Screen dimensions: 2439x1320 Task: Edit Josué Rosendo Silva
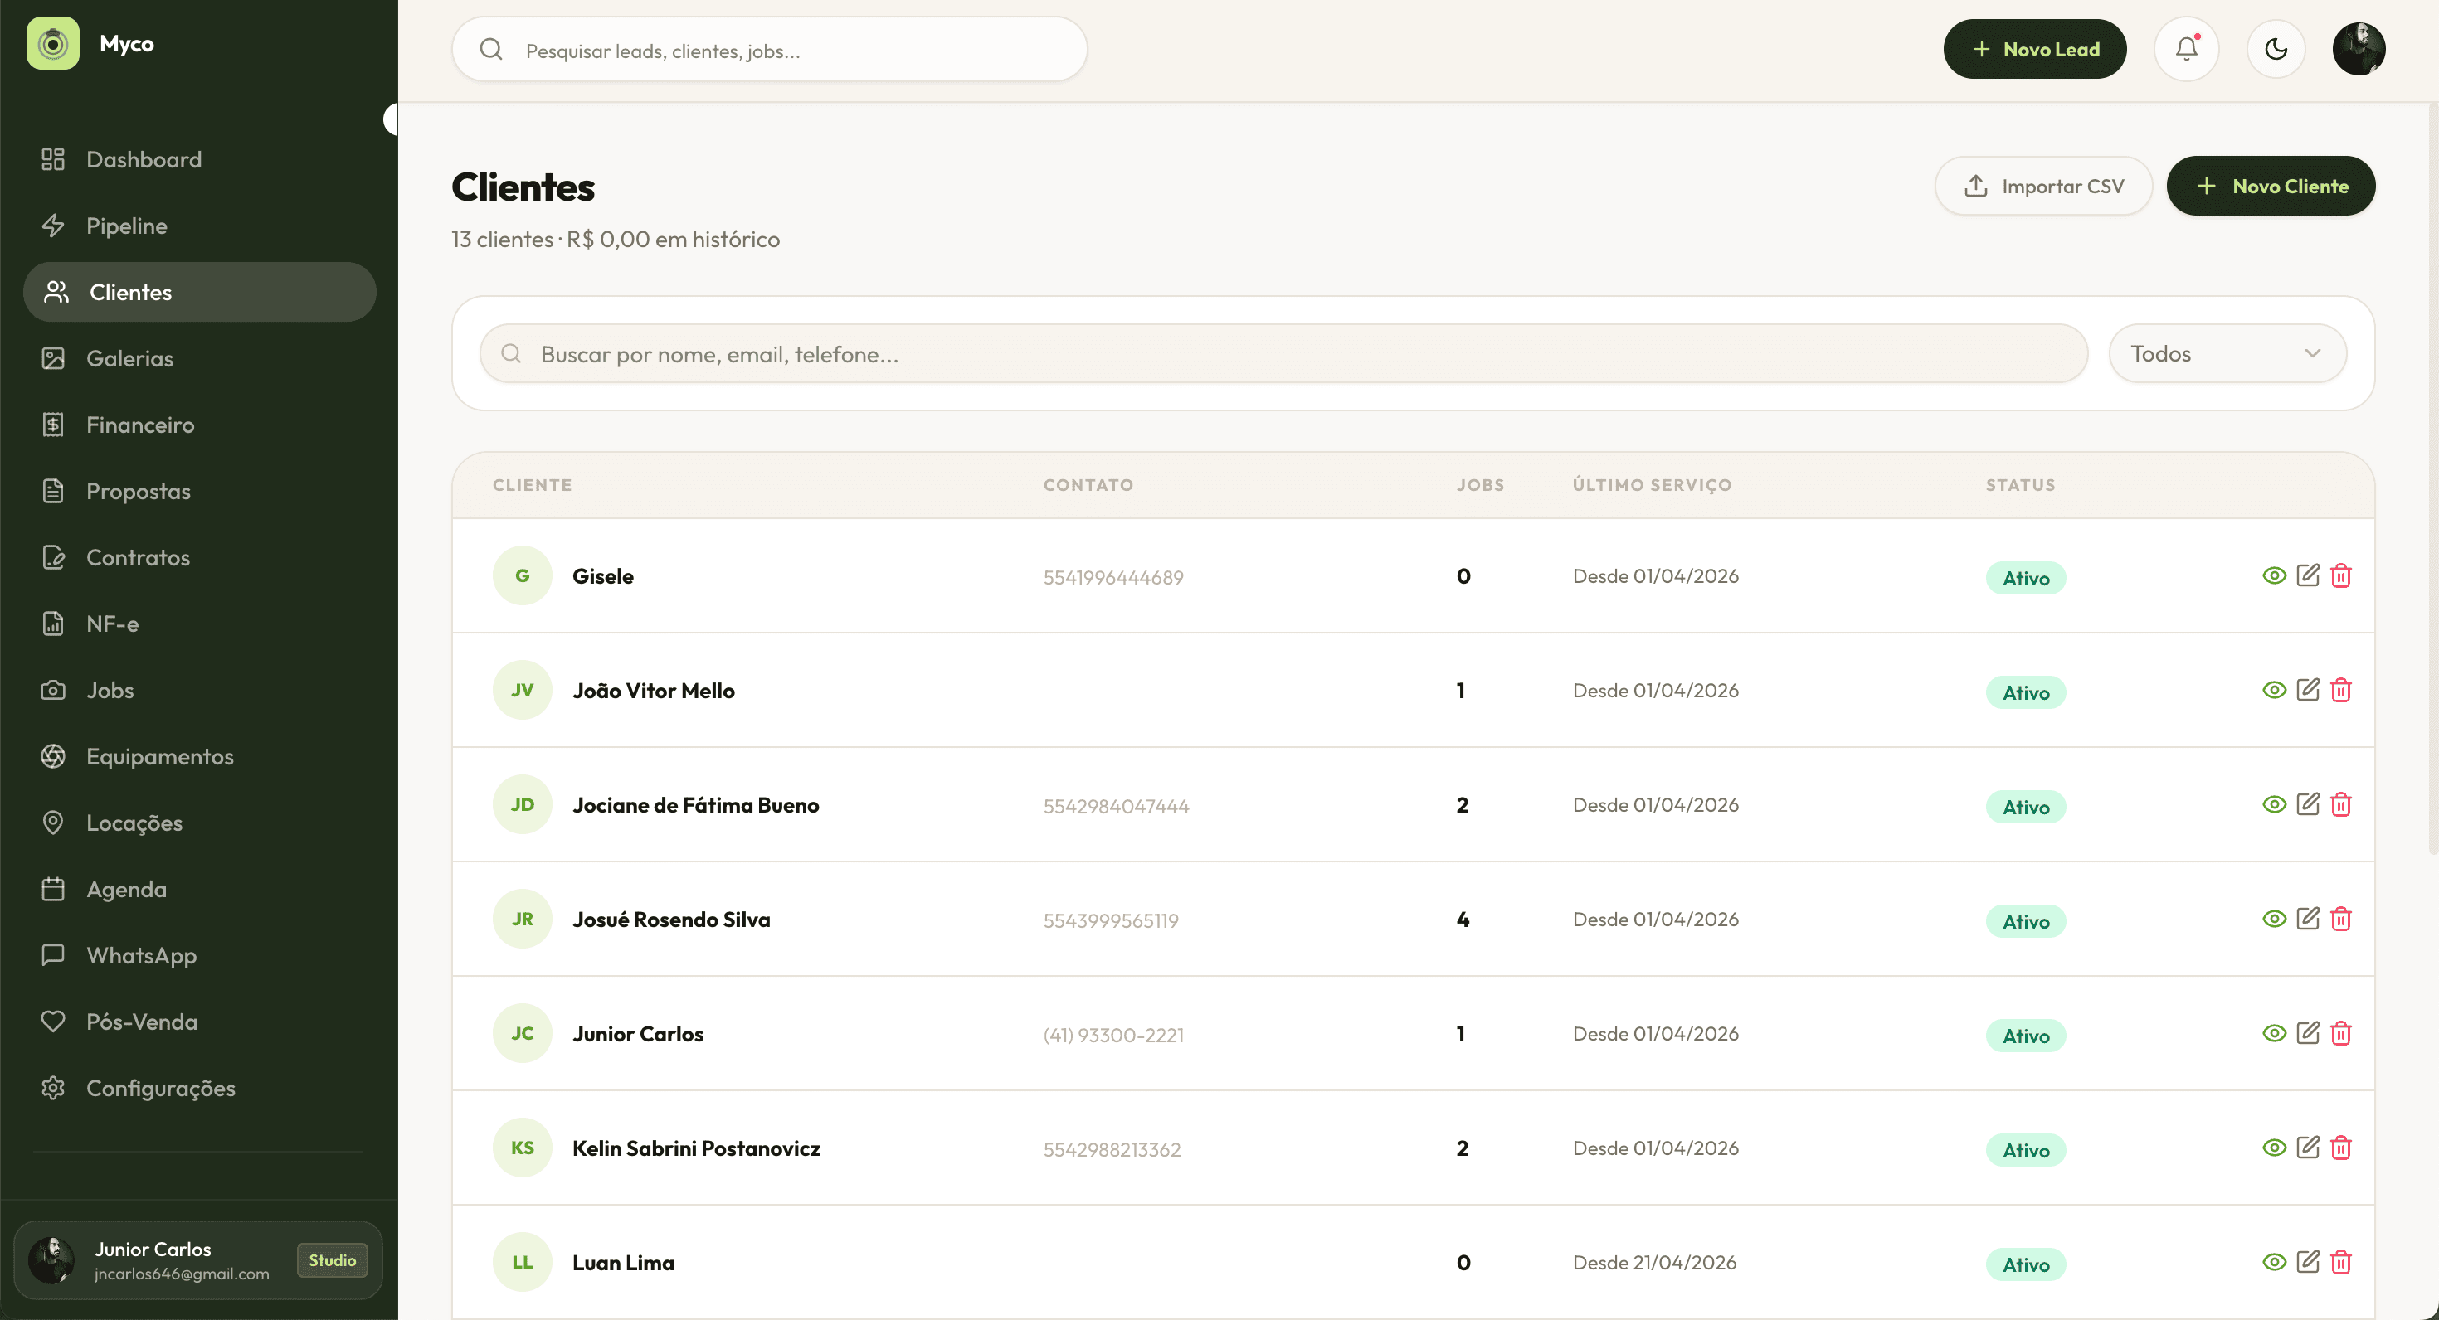[x=2308, y=919]
